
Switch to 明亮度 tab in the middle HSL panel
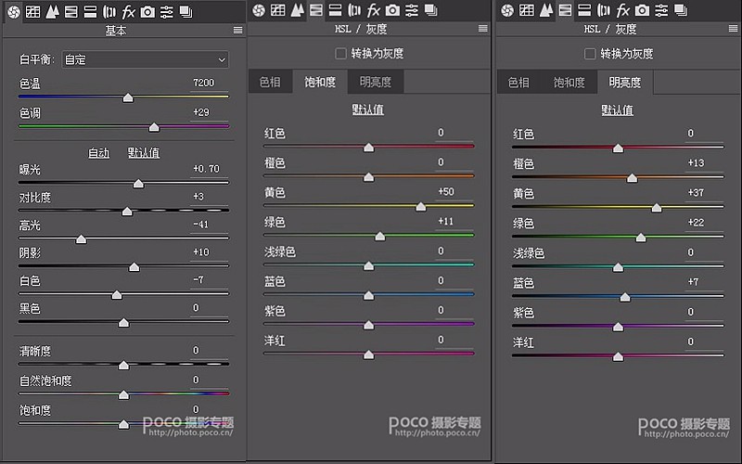coord(376,82)
